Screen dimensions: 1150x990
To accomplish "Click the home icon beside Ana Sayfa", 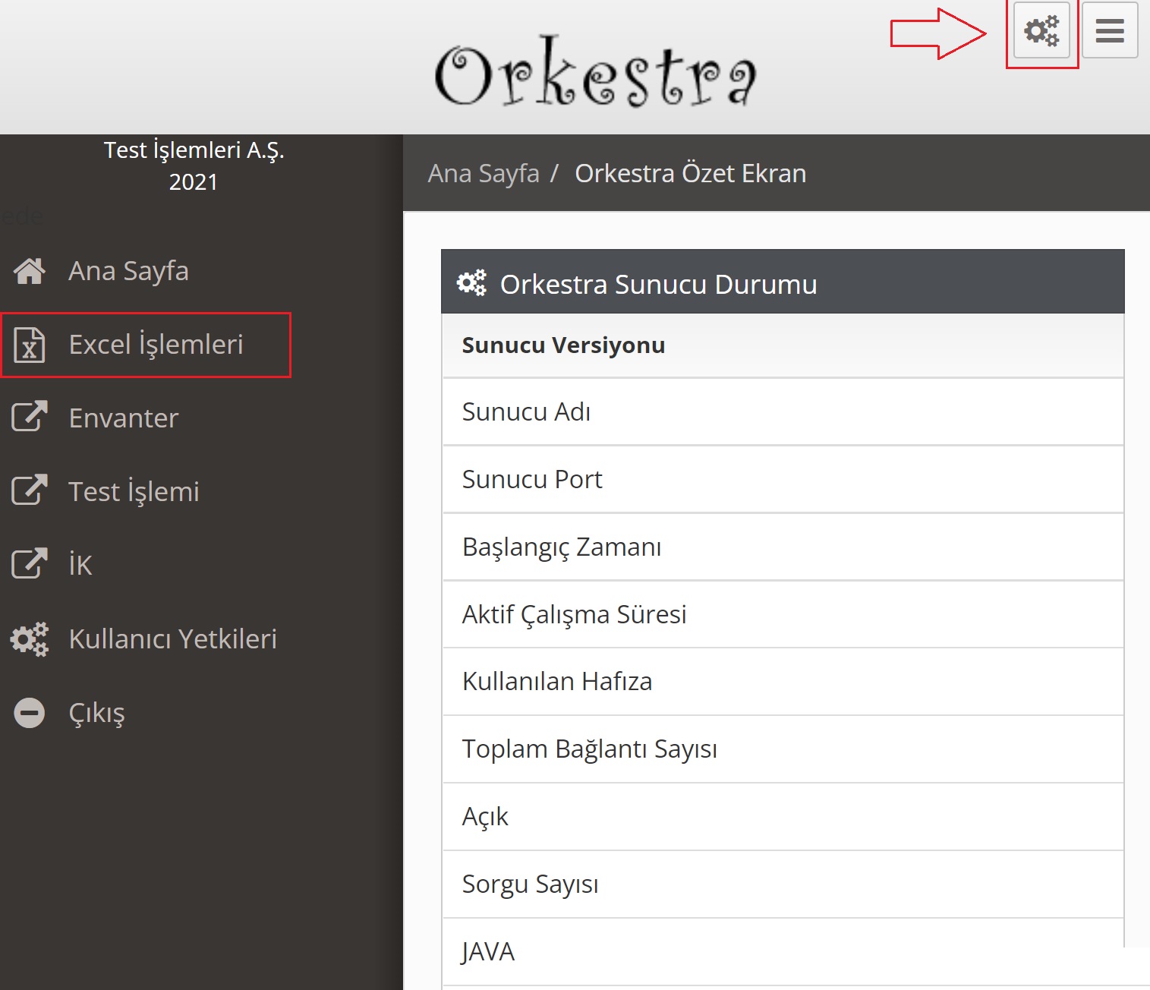I will pos(30,271).
